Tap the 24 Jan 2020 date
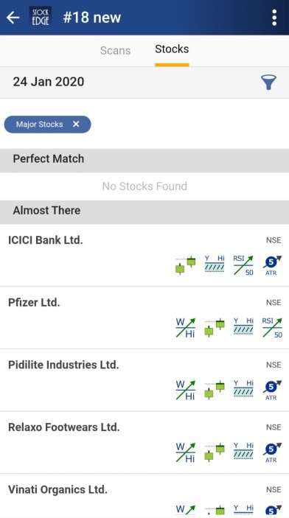289x518 pixels. pyautogui.click(x=48, y=82)
